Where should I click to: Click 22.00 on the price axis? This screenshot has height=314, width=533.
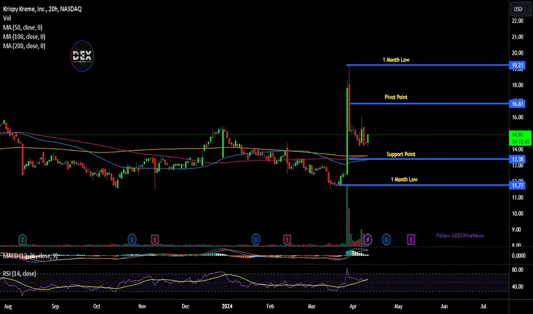(x=518, y=21)
